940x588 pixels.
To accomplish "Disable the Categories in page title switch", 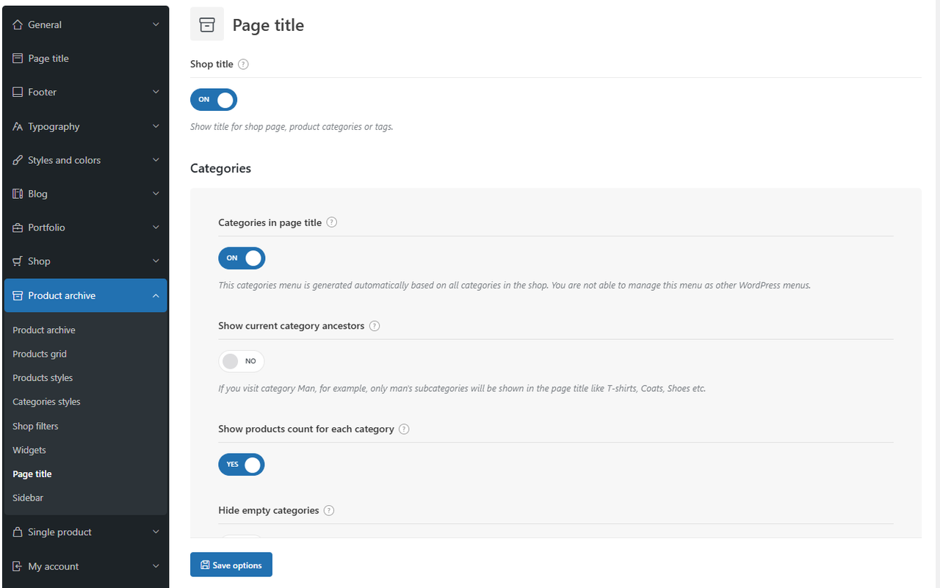I will pos(242,258).
